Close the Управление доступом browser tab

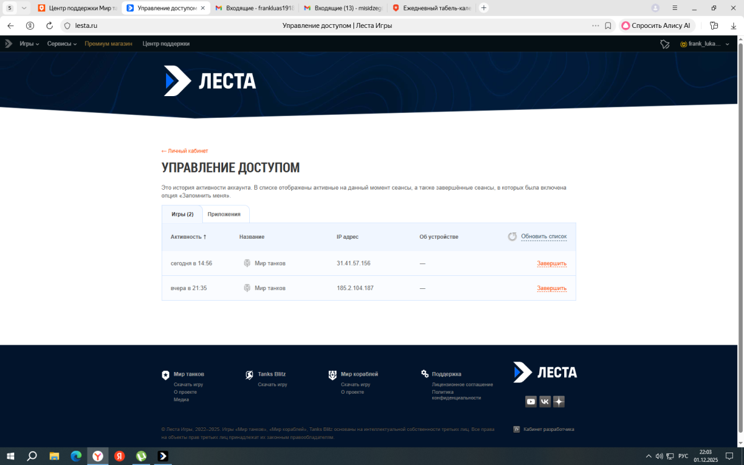click(x=203, y=8)
